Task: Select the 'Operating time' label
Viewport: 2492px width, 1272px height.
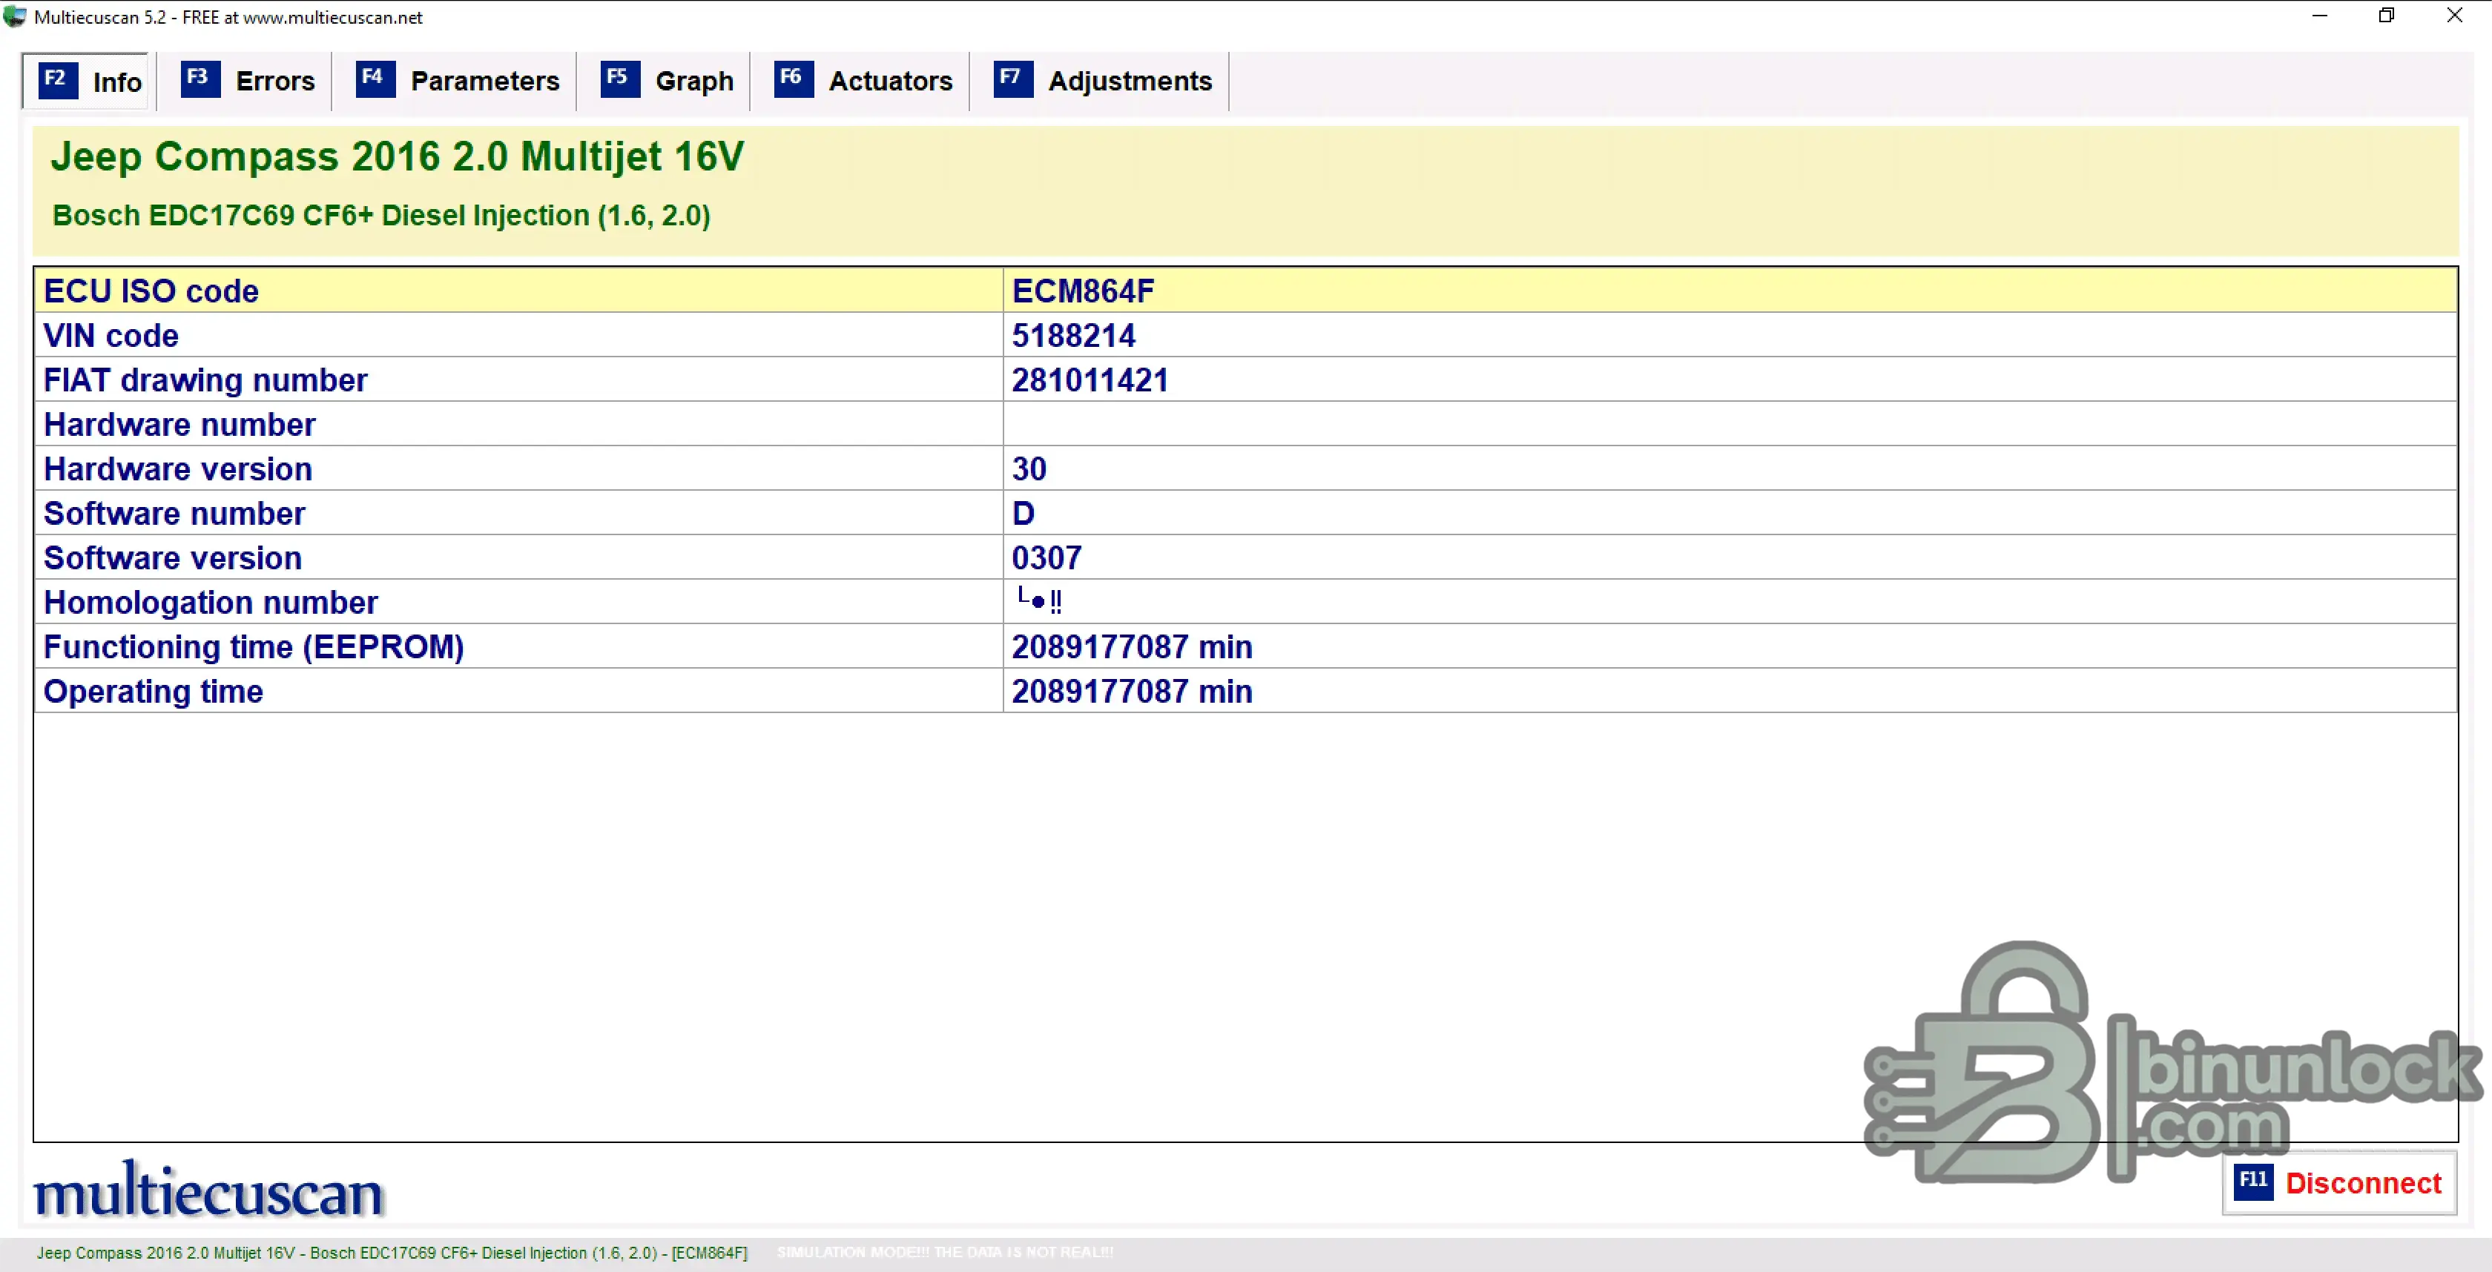Action: tap(153, 691)
